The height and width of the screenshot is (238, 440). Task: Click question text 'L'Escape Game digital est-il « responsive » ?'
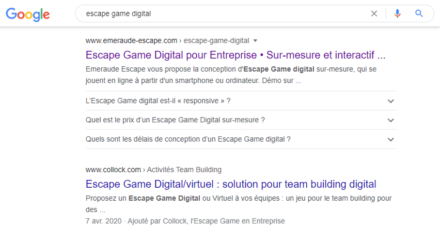pyautogui.click(x=158, y=101)
